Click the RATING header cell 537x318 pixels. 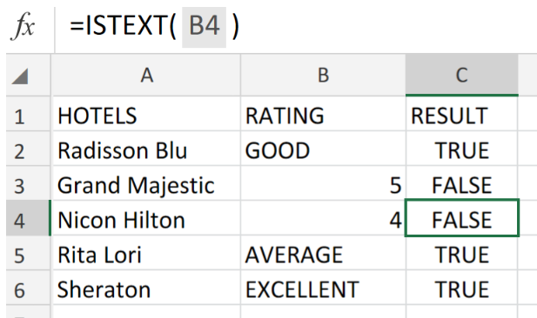point(323,114)
